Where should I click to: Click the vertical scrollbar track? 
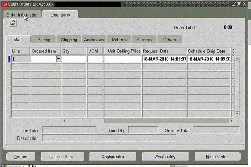[x=237, y=86]
